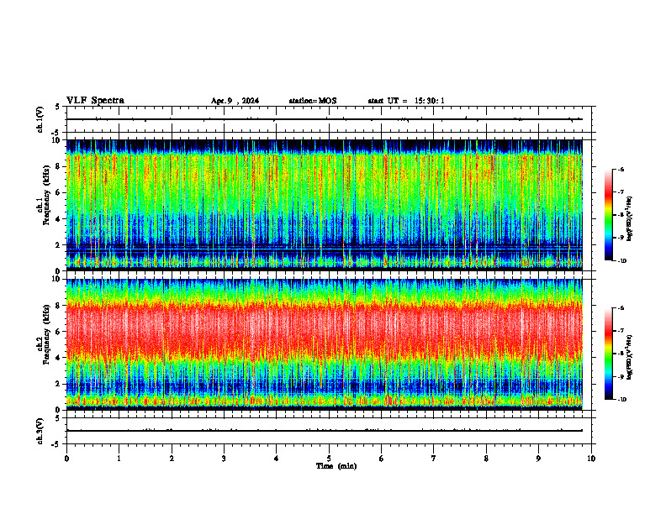Select the ch.1 "Frequency (kHz)" axis label
Screen dimensions: 666x514
(46, 195)
